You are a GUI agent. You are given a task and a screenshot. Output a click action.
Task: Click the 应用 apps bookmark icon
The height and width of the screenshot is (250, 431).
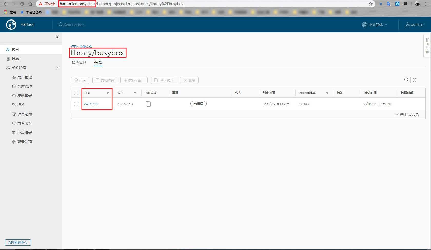coord(5,12)
